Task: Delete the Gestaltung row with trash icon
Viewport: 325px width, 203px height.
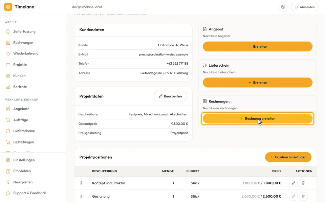Action: (303, 196)
